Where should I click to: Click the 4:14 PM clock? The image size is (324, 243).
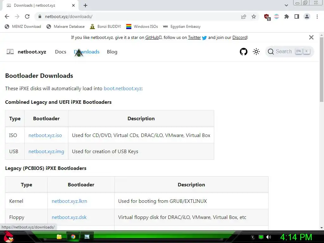point(296,237)
